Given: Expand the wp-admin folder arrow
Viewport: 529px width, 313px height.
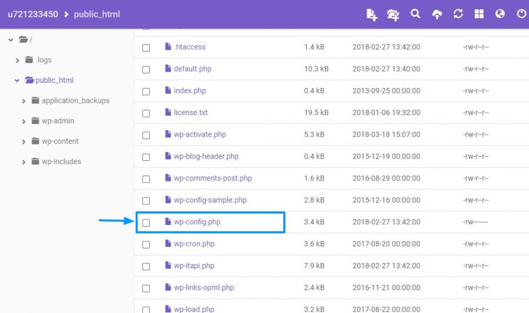Looking at the screenshot, I should [24, 122].
